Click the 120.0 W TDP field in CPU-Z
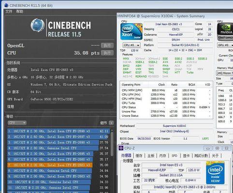This screenshot has width=233, height=193. [193, 170]
